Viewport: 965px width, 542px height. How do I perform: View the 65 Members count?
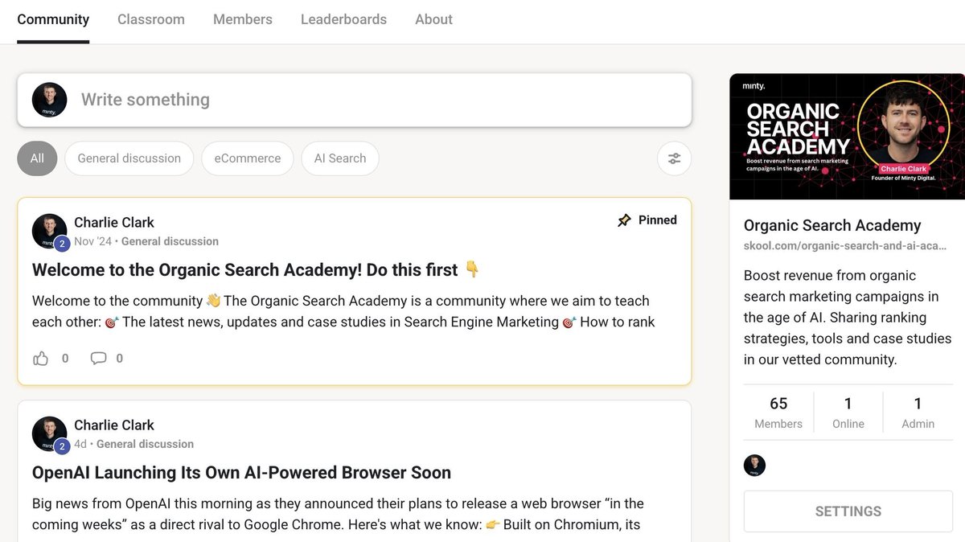pyautogui.click(x=778, y=413)
